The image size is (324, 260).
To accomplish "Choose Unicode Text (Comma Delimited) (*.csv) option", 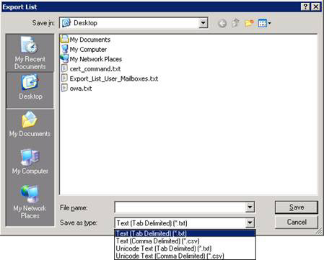I will pos(185,256).
